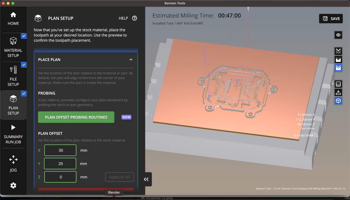Click the estimated milling time 00:47:00
Image resolution: width=350 pixels, height=200 pixels.
[x=229, y=16]
